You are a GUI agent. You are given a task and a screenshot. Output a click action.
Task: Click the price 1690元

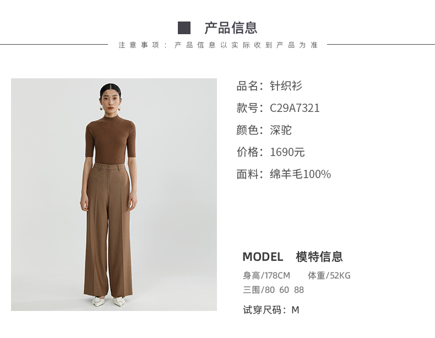click(x=287, y=152)
